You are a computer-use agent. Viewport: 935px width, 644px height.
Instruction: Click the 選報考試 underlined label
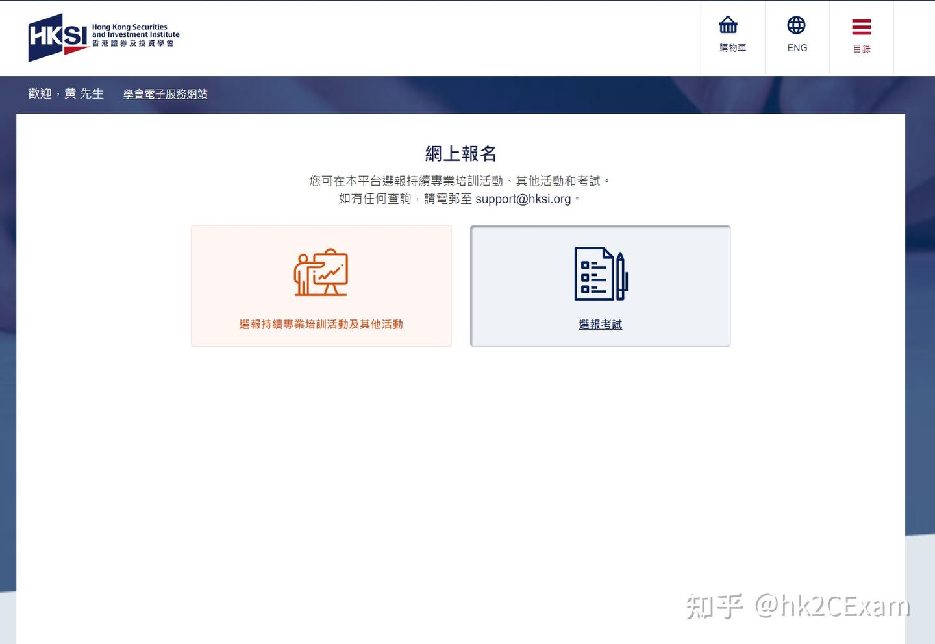pos(600,325)
